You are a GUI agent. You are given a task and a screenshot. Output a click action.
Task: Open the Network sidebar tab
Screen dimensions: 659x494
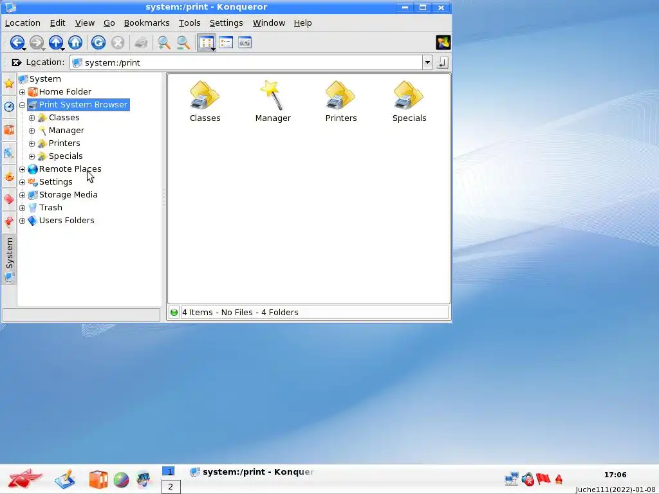[x=9, y=153]
